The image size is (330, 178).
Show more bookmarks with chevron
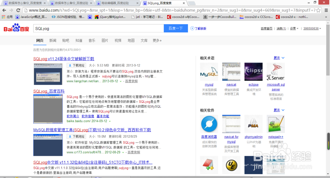pyautogui.click(x=326, y=17)
